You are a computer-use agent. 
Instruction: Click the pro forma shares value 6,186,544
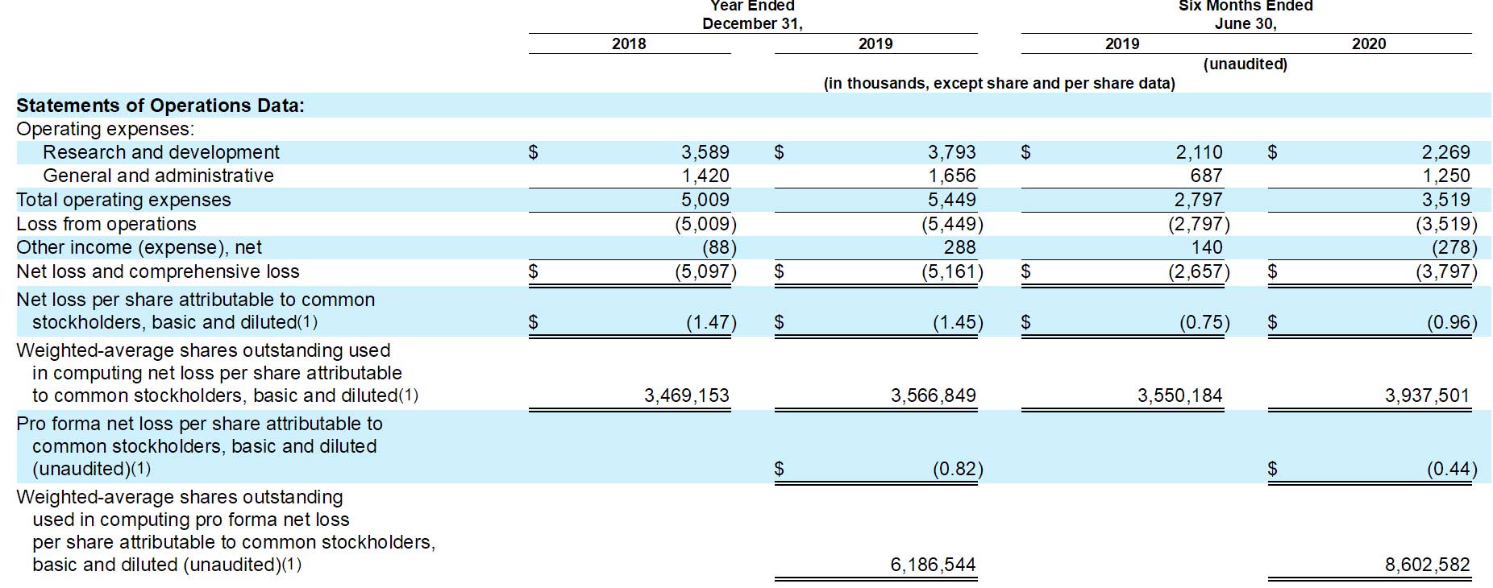[934, 565]
